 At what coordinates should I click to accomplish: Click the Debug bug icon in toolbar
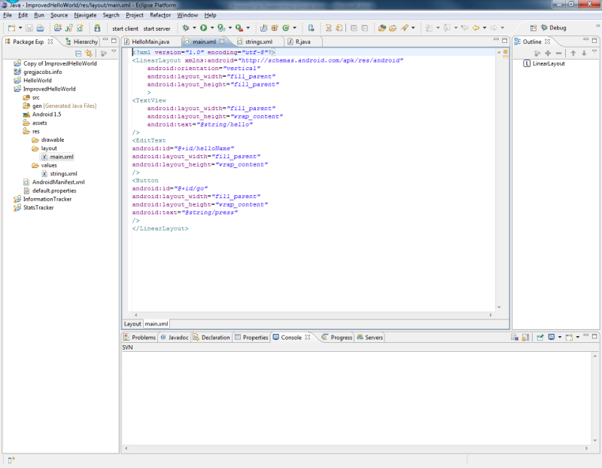point(186,28)
